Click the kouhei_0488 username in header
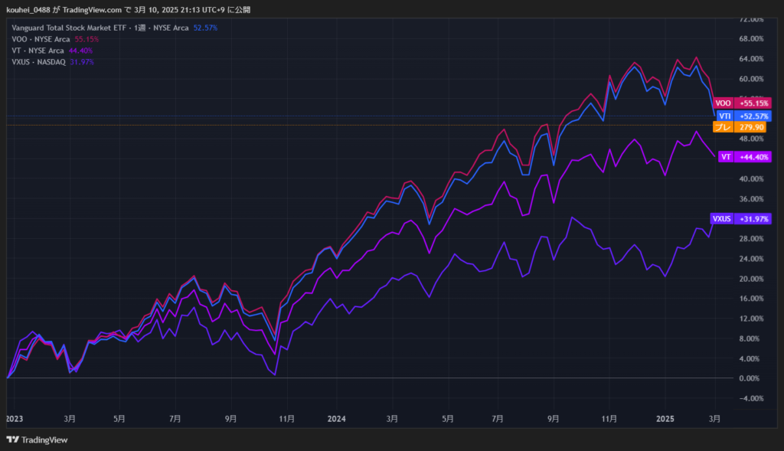784x451 pixels. click(30, 10)
